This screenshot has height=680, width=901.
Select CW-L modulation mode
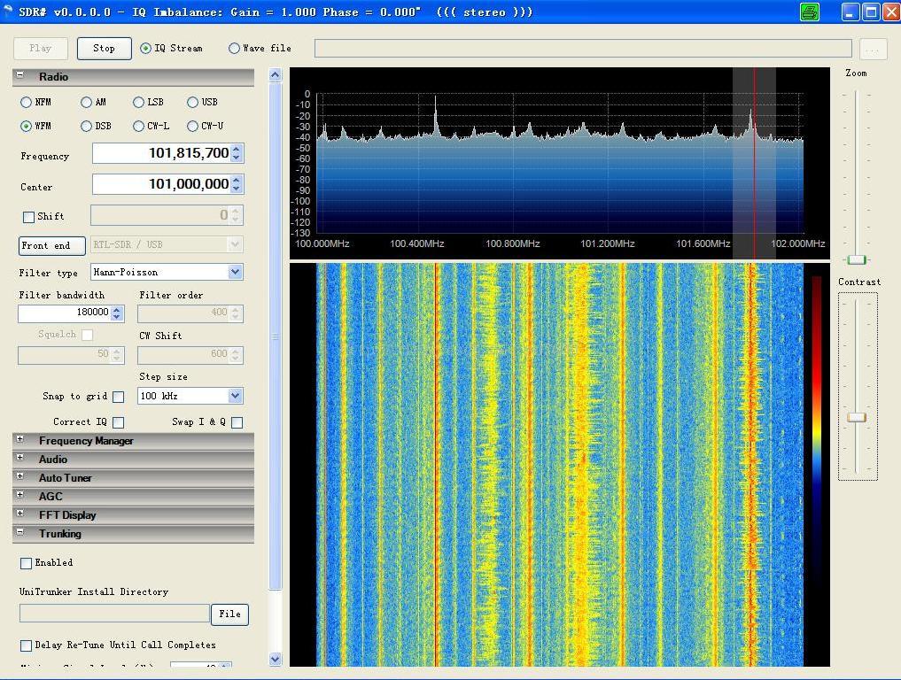point(138,126)
